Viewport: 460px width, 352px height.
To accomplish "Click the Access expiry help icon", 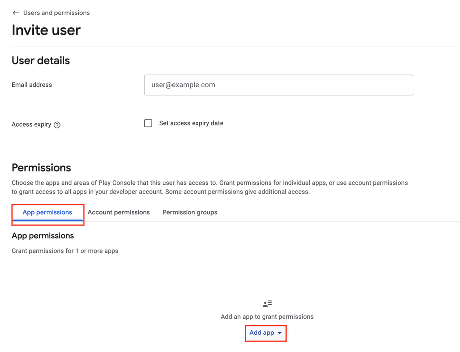I will (57, 125).
